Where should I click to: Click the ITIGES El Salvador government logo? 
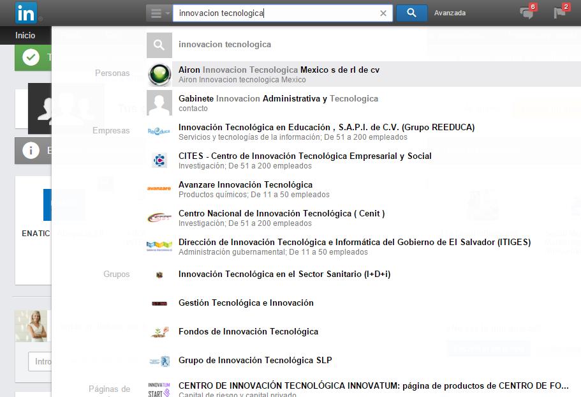[x=159, y=246]
